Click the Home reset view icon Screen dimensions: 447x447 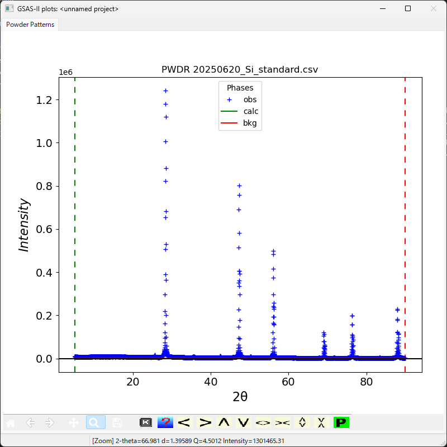[x=11, y=422]
